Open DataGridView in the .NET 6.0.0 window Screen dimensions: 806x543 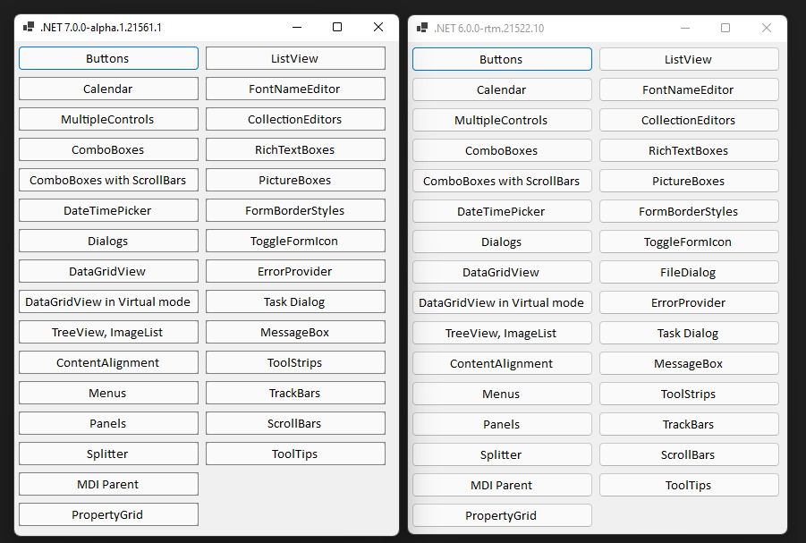click(502, 272)
